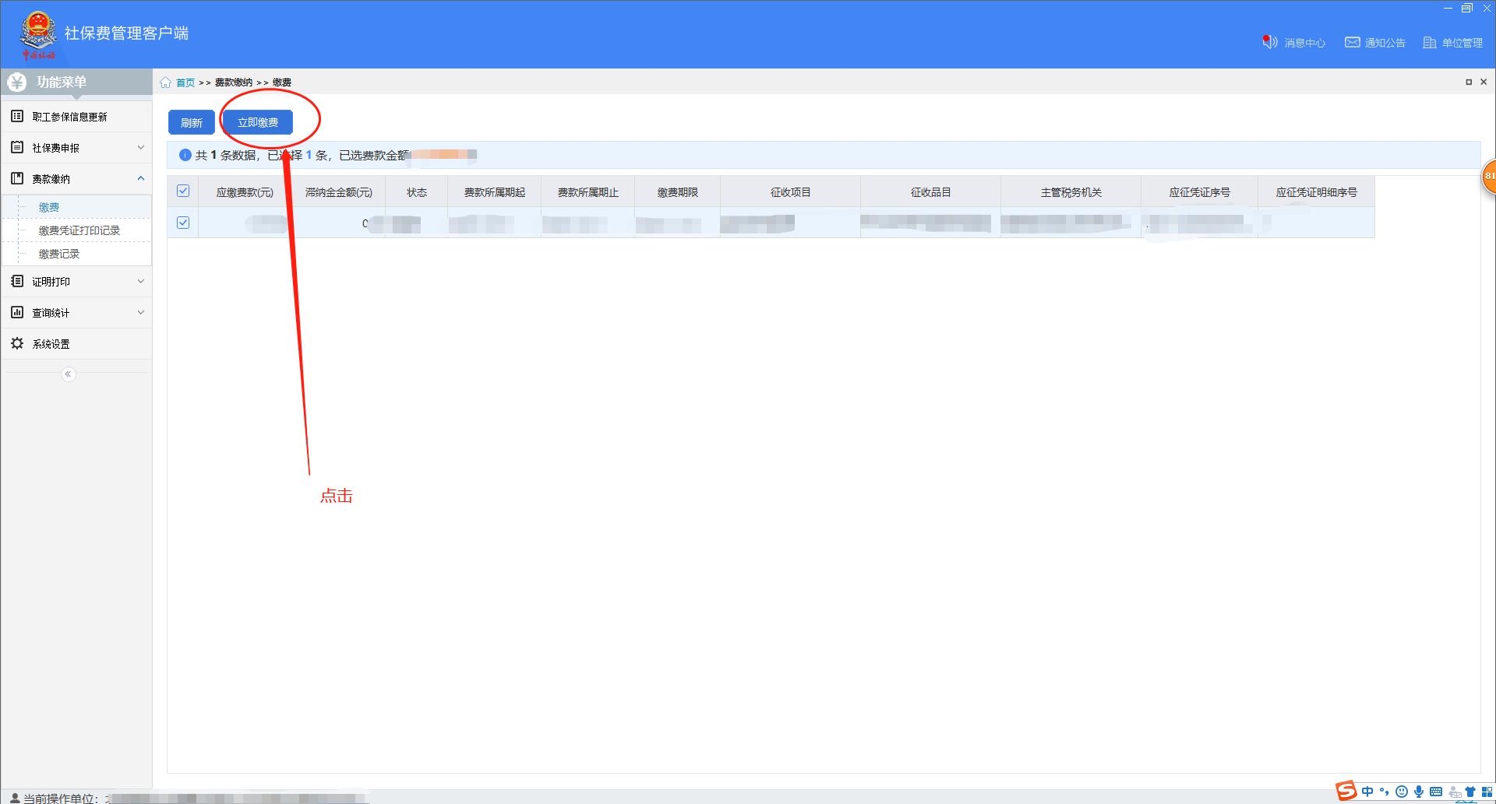
Task: Collapse the sidebar with double-arrow button
Action: pyautogui.click(x=69, y=374)
